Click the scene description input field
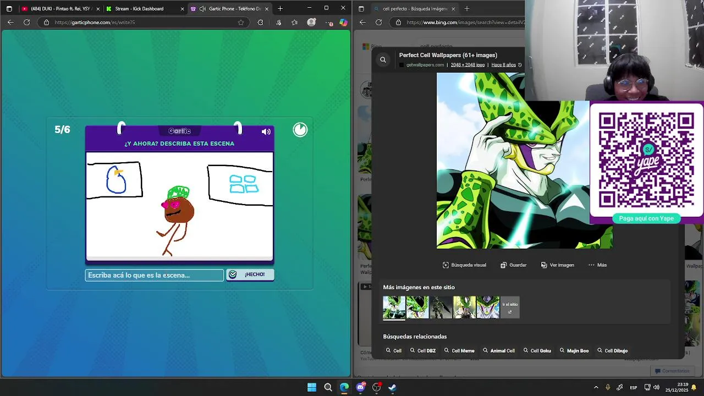 tap(155, 275)
